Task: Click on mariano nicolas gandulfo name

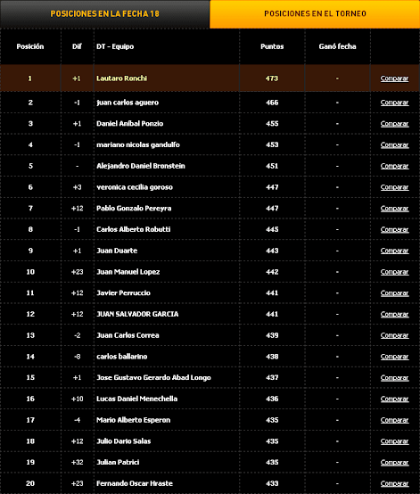Action: (x=138, y=145)
